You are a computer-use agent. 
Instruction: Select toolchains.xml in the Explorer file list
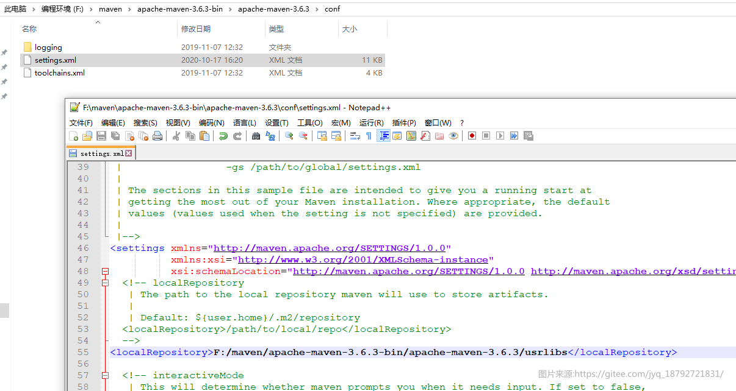click(60, 73)
